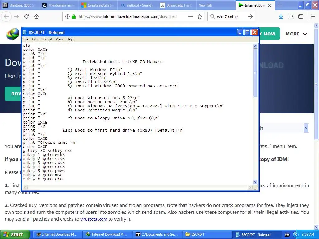Viewport: 319px width, 239px height.
Task: Open second Internet Download M... taskbar item
Action: tap(107, 234)
